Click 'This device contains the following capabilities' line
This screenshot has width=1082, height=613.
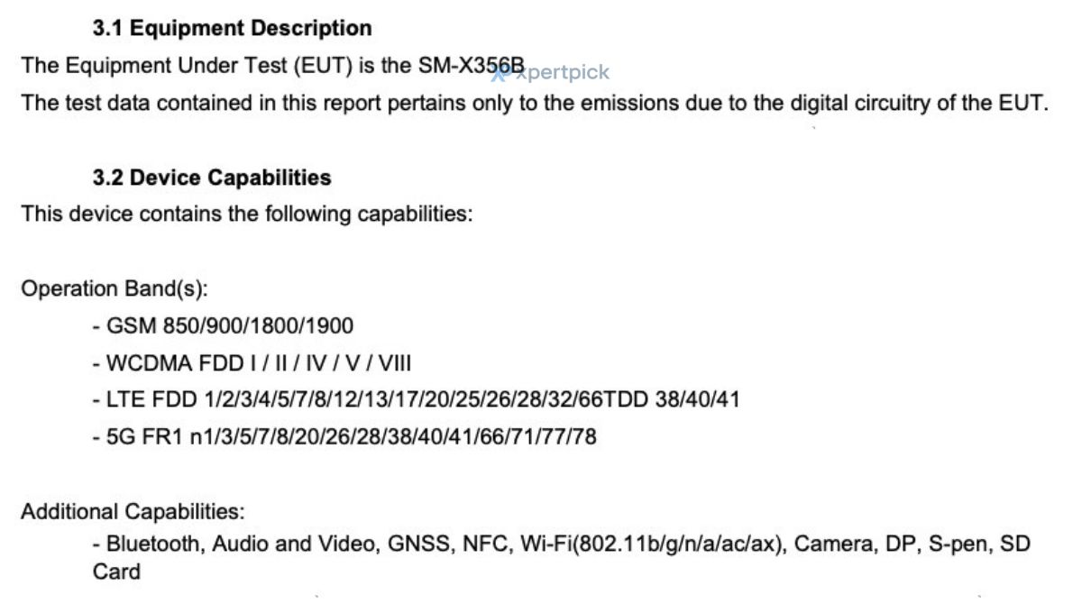[x=246, y=215]
